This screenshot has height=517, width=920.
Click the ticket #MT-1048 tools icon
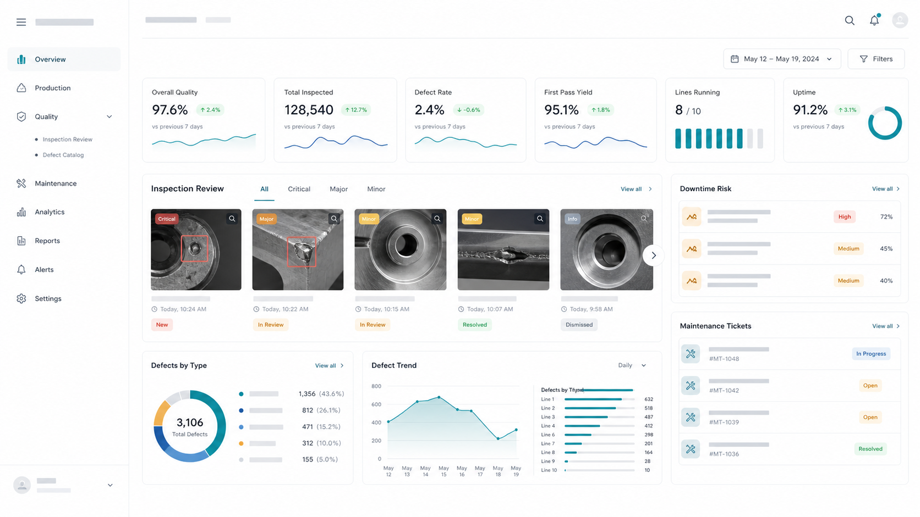coord(691,354)
